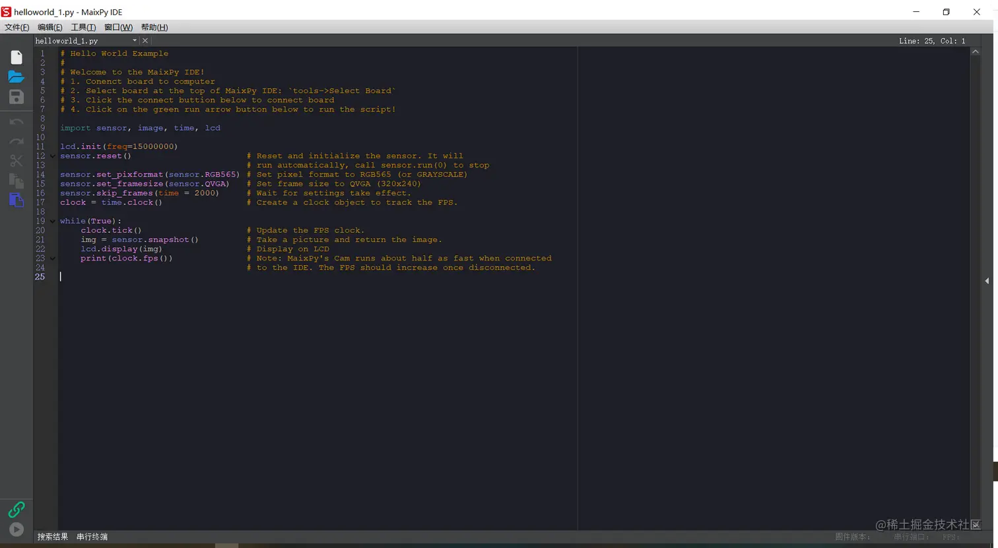
Task: Collapse the while loop fold at line 19
Action: [53, 221]
